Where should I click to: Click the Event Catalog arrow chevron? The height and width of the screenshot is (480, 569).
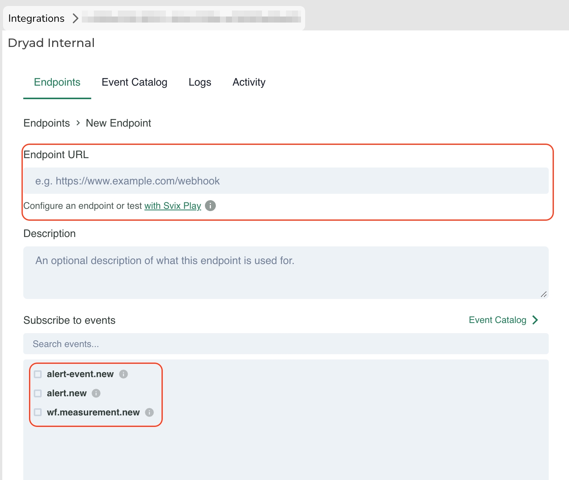pyautogui.click(x=535, y=320)
